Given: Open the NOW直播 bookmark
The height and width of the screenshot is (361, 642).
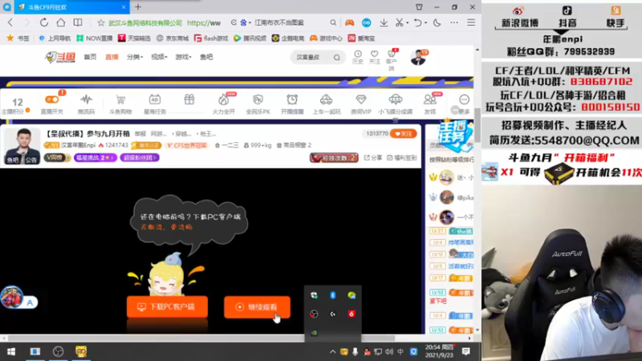Looking at the screenshot, I should point(95,38).
